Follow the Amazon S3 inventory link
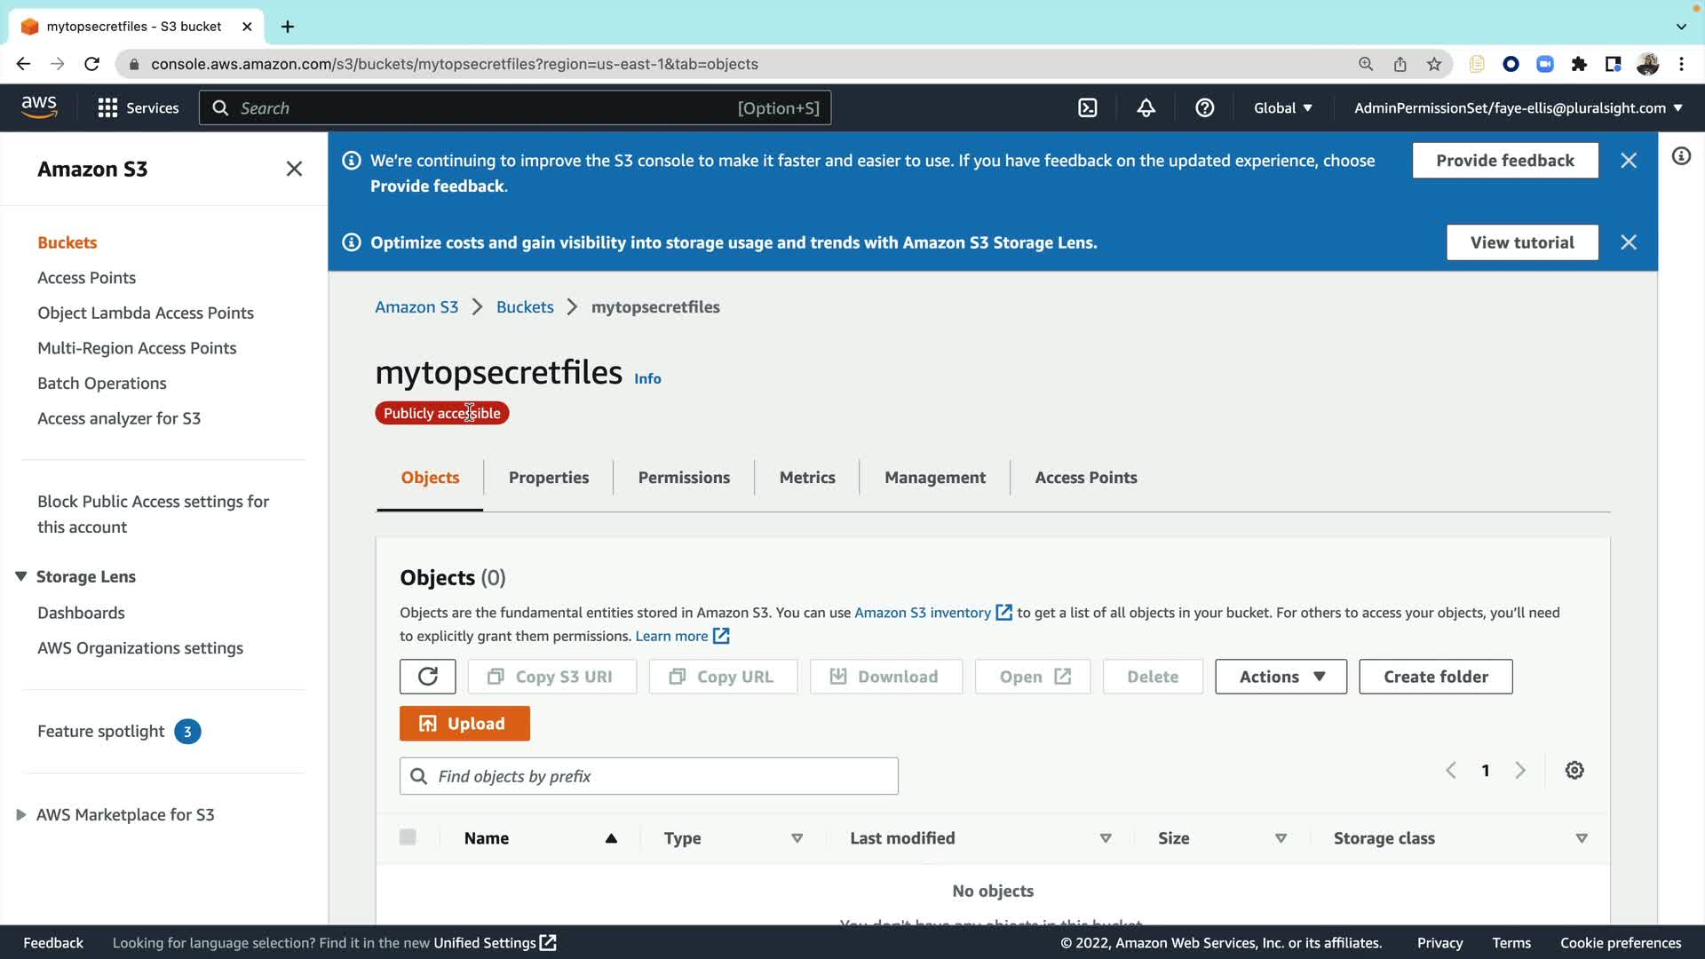The height and width of the screenshot is (959, 1705). point(922,613)
